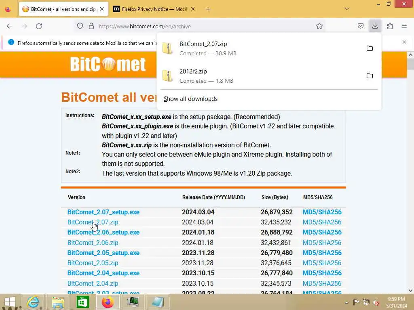Download BitComet_2.04.zip link
Screen dimensions: 414x310
[x=93, y=283]
